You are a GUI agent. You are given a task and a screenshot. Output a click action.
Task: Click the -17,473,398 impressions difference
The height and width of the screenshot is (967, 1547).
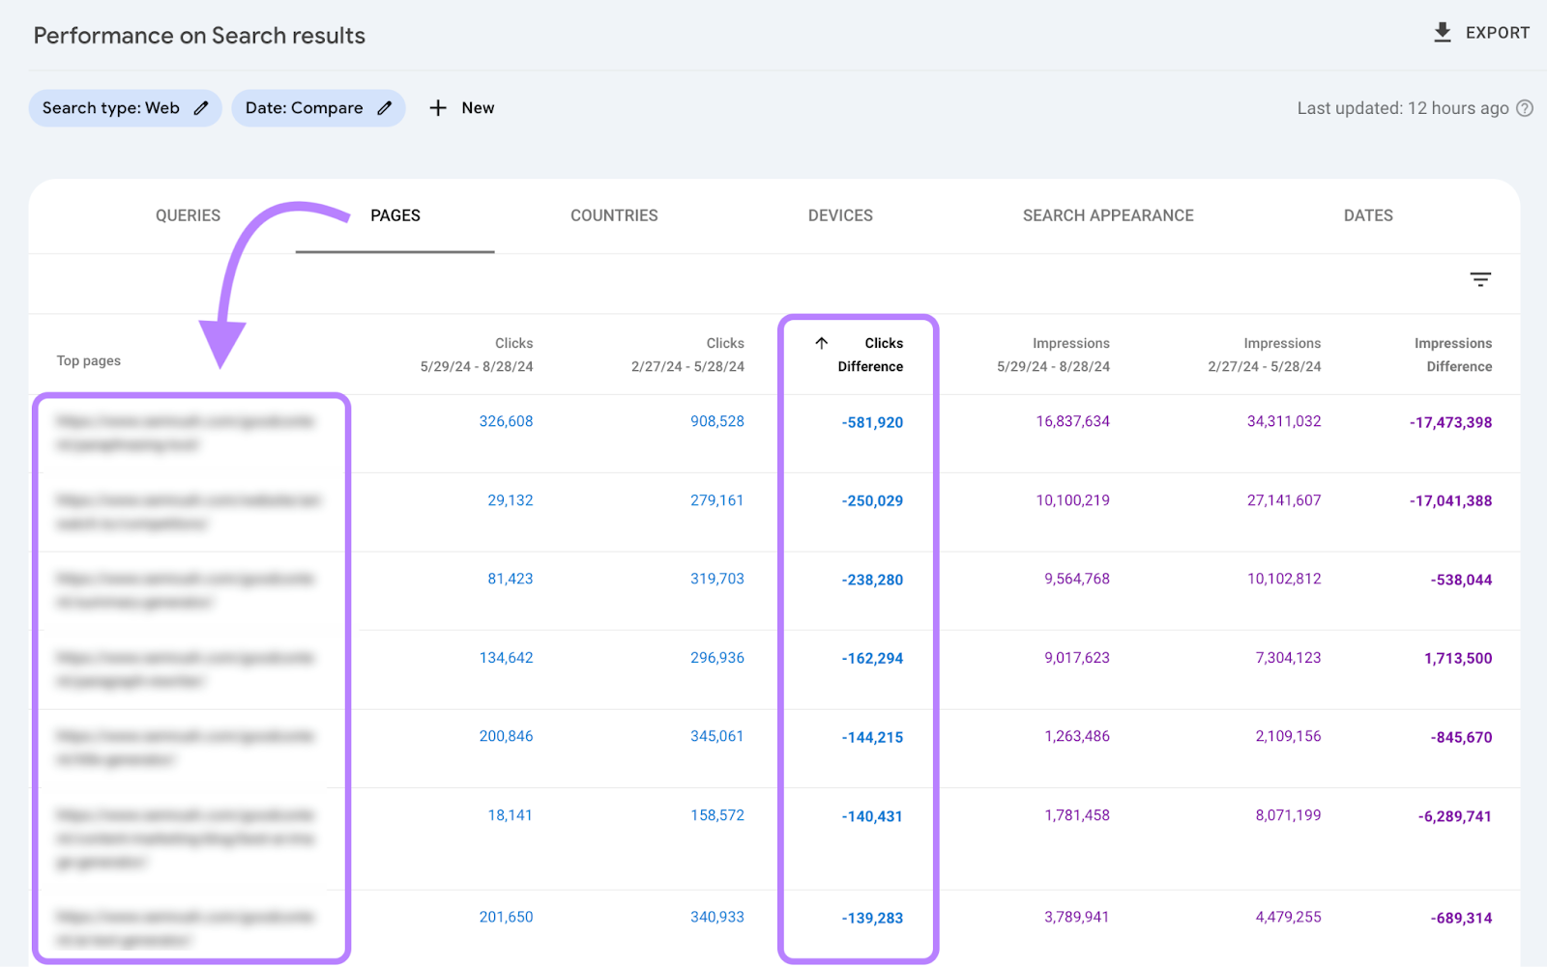pos(1450,422)
